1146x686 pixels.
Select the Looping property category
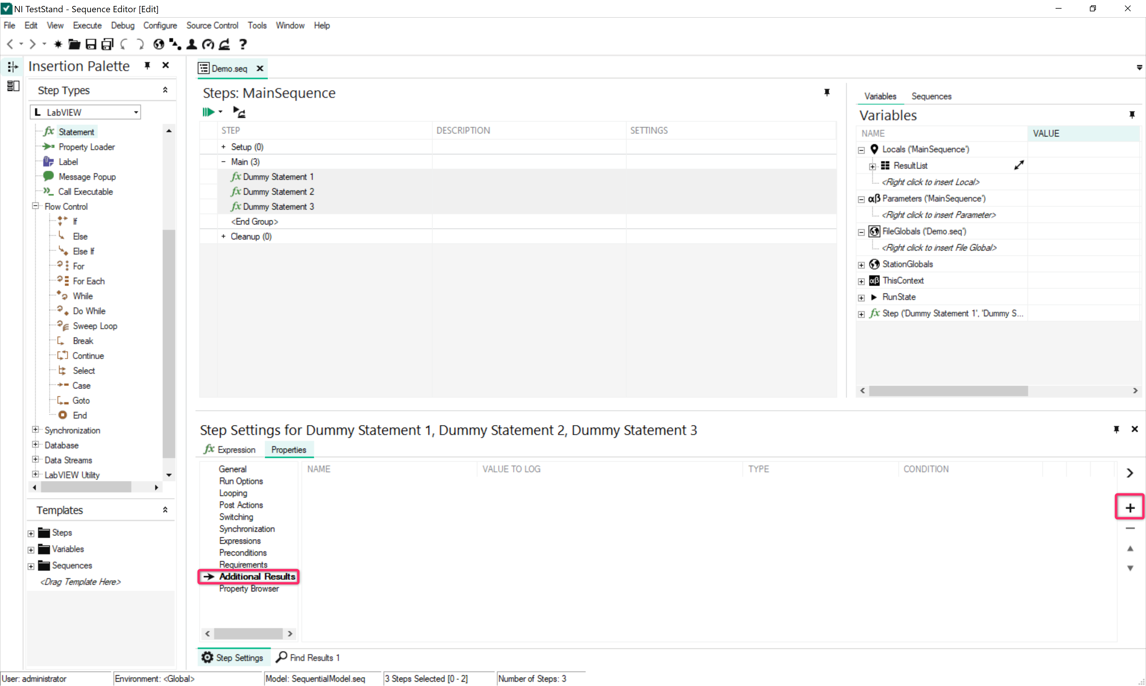pos(233,493)
